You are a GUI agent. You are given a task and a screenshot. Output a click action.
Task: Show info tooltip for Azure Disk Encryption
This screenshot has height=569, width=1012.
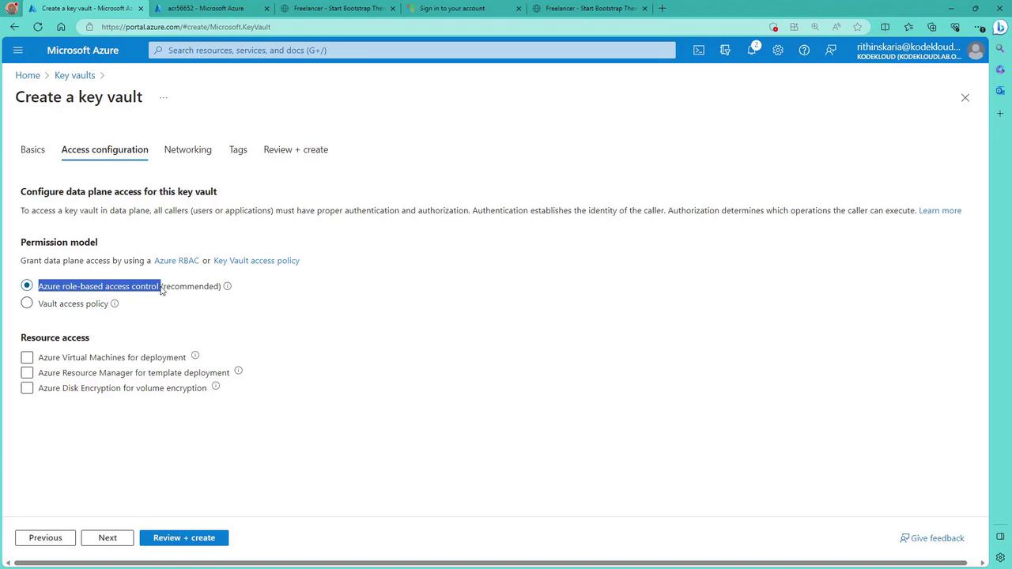pyautogui.click(x=215, y=386)
